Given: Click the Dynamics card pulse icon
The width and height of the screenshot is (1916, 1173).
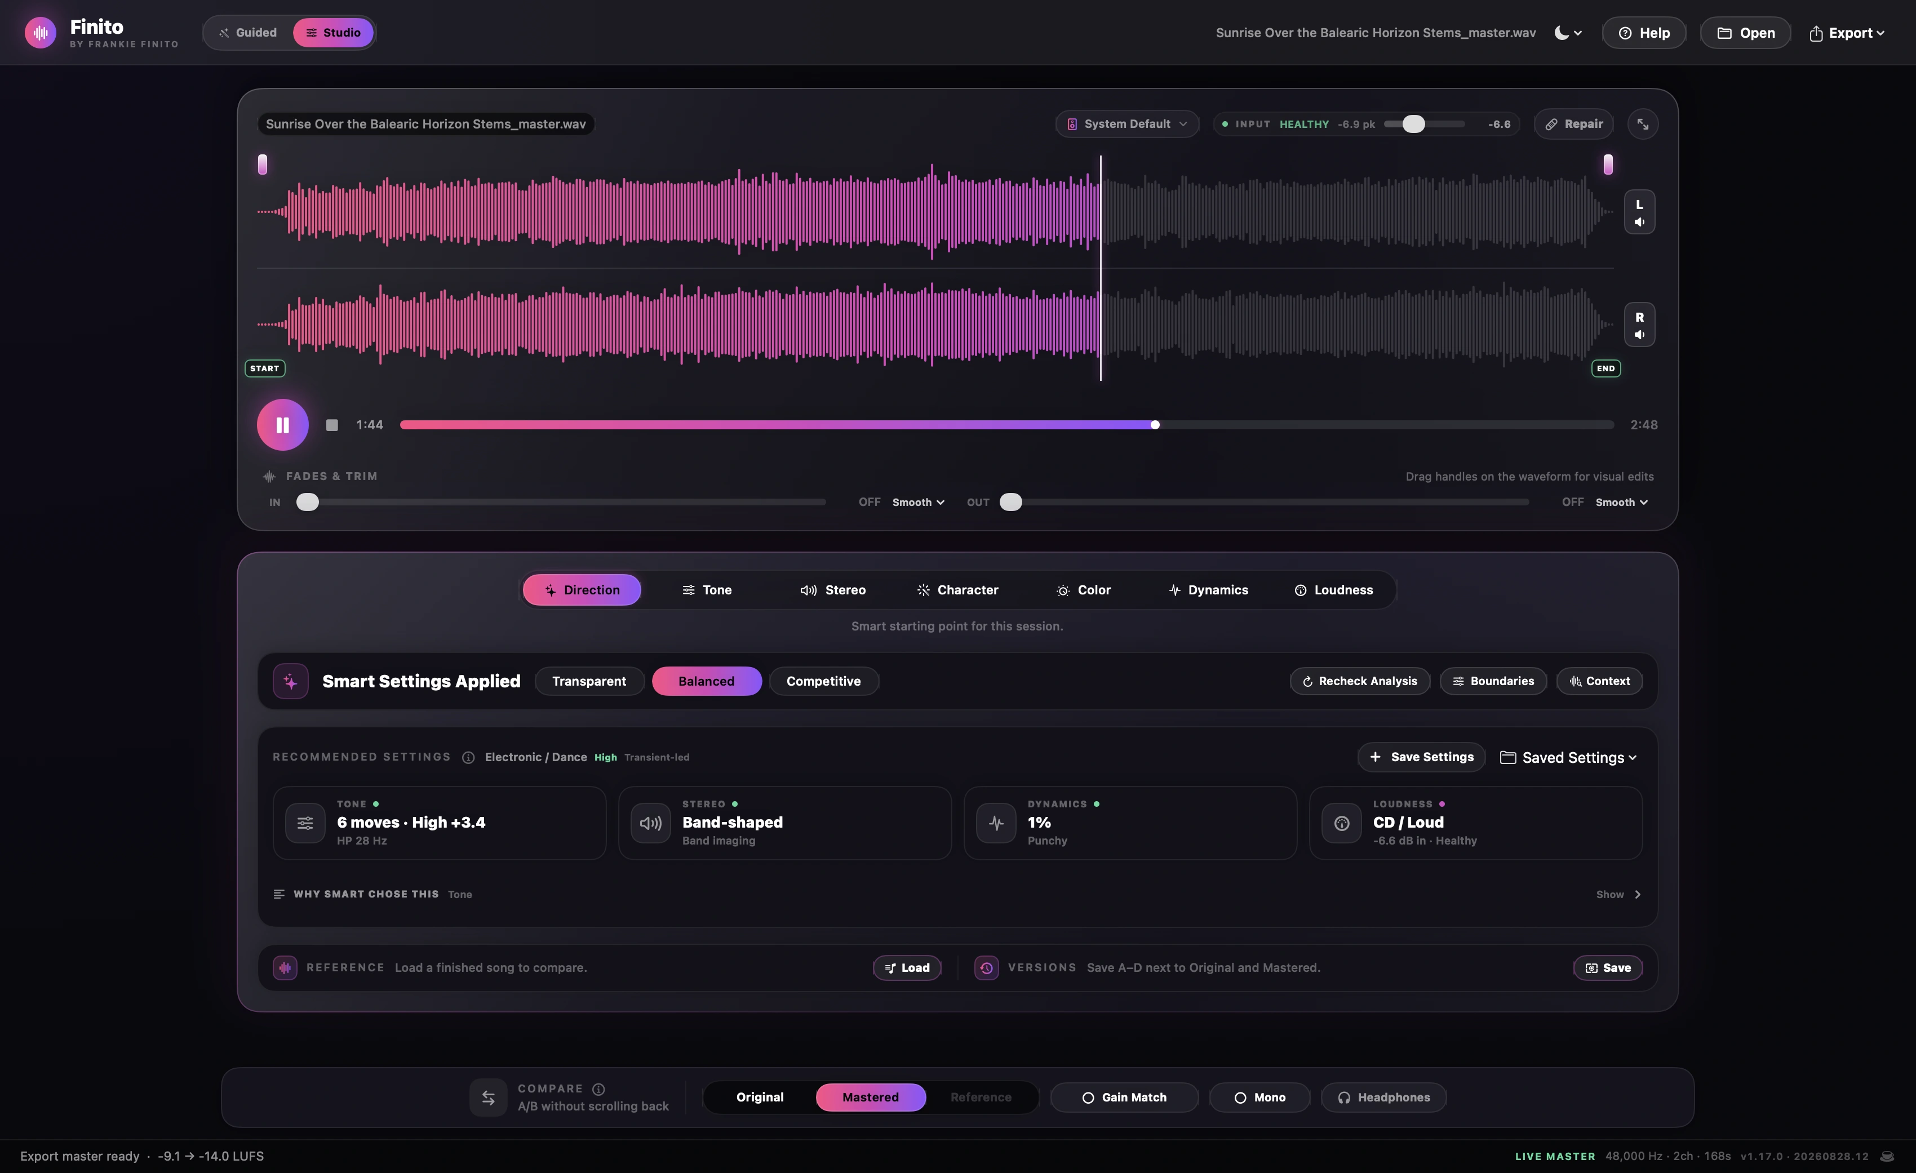Looking at the screenshot, I should pyautogui.click(x=996, y=823).
